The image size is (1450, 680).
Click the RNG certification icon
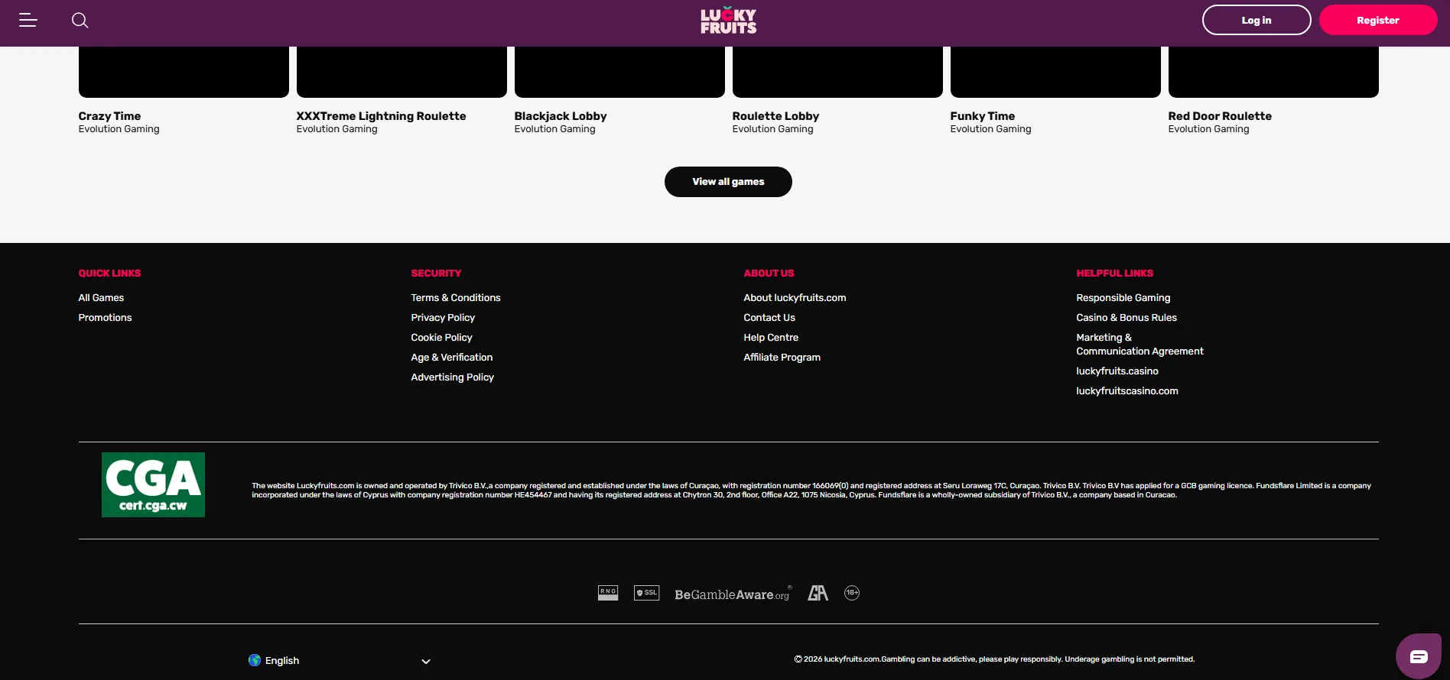pyautogui.click(x=608, y=593)
